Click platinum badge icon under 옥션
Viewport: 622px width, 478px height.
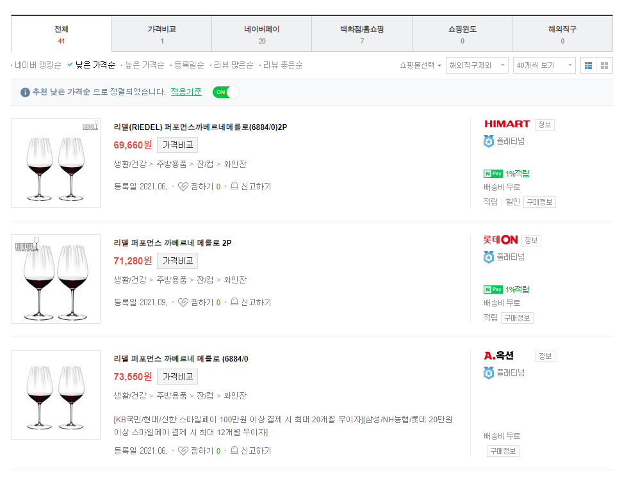tap(489, 372)
